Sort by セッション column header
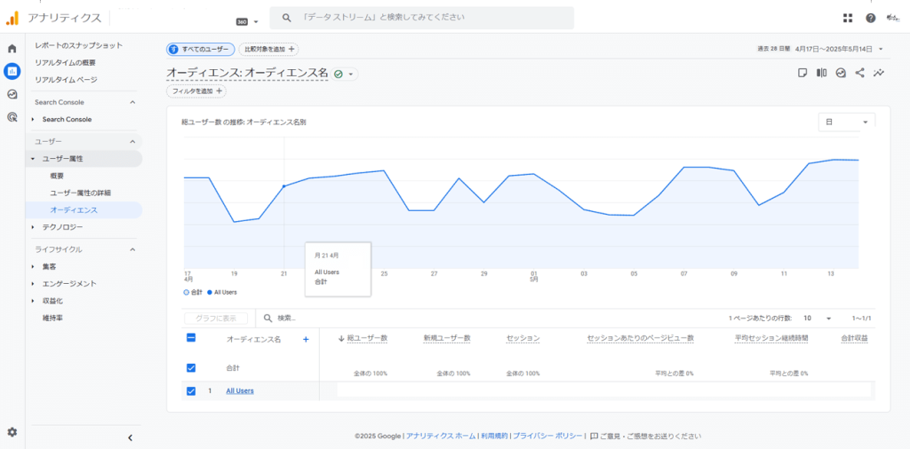 pyautogui.click(x=523, y=338)
